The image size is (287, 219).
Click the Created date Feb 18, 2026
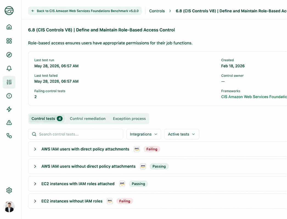(x=233, y=66)
